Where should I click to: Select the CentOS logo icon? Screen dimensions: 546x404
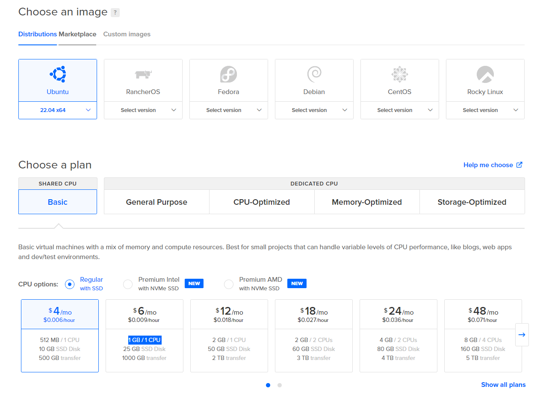pyautogui.click(x=399, y=75)
